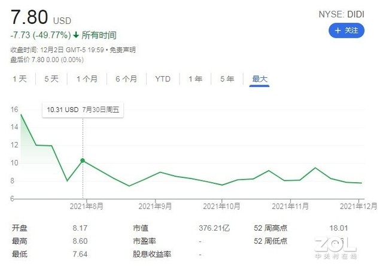Viewport: 383px width, 266px height.
Task: Select the 1 天 time range tab
Action: coord(20,78)
